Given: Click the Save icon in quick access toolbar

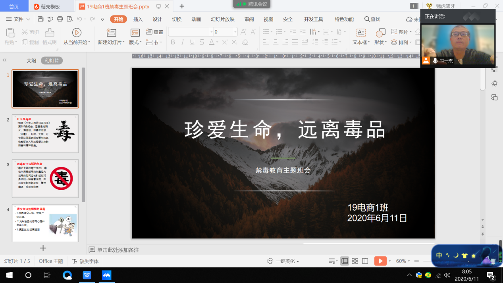Looking at the screenshot, I should coord(40,19).
